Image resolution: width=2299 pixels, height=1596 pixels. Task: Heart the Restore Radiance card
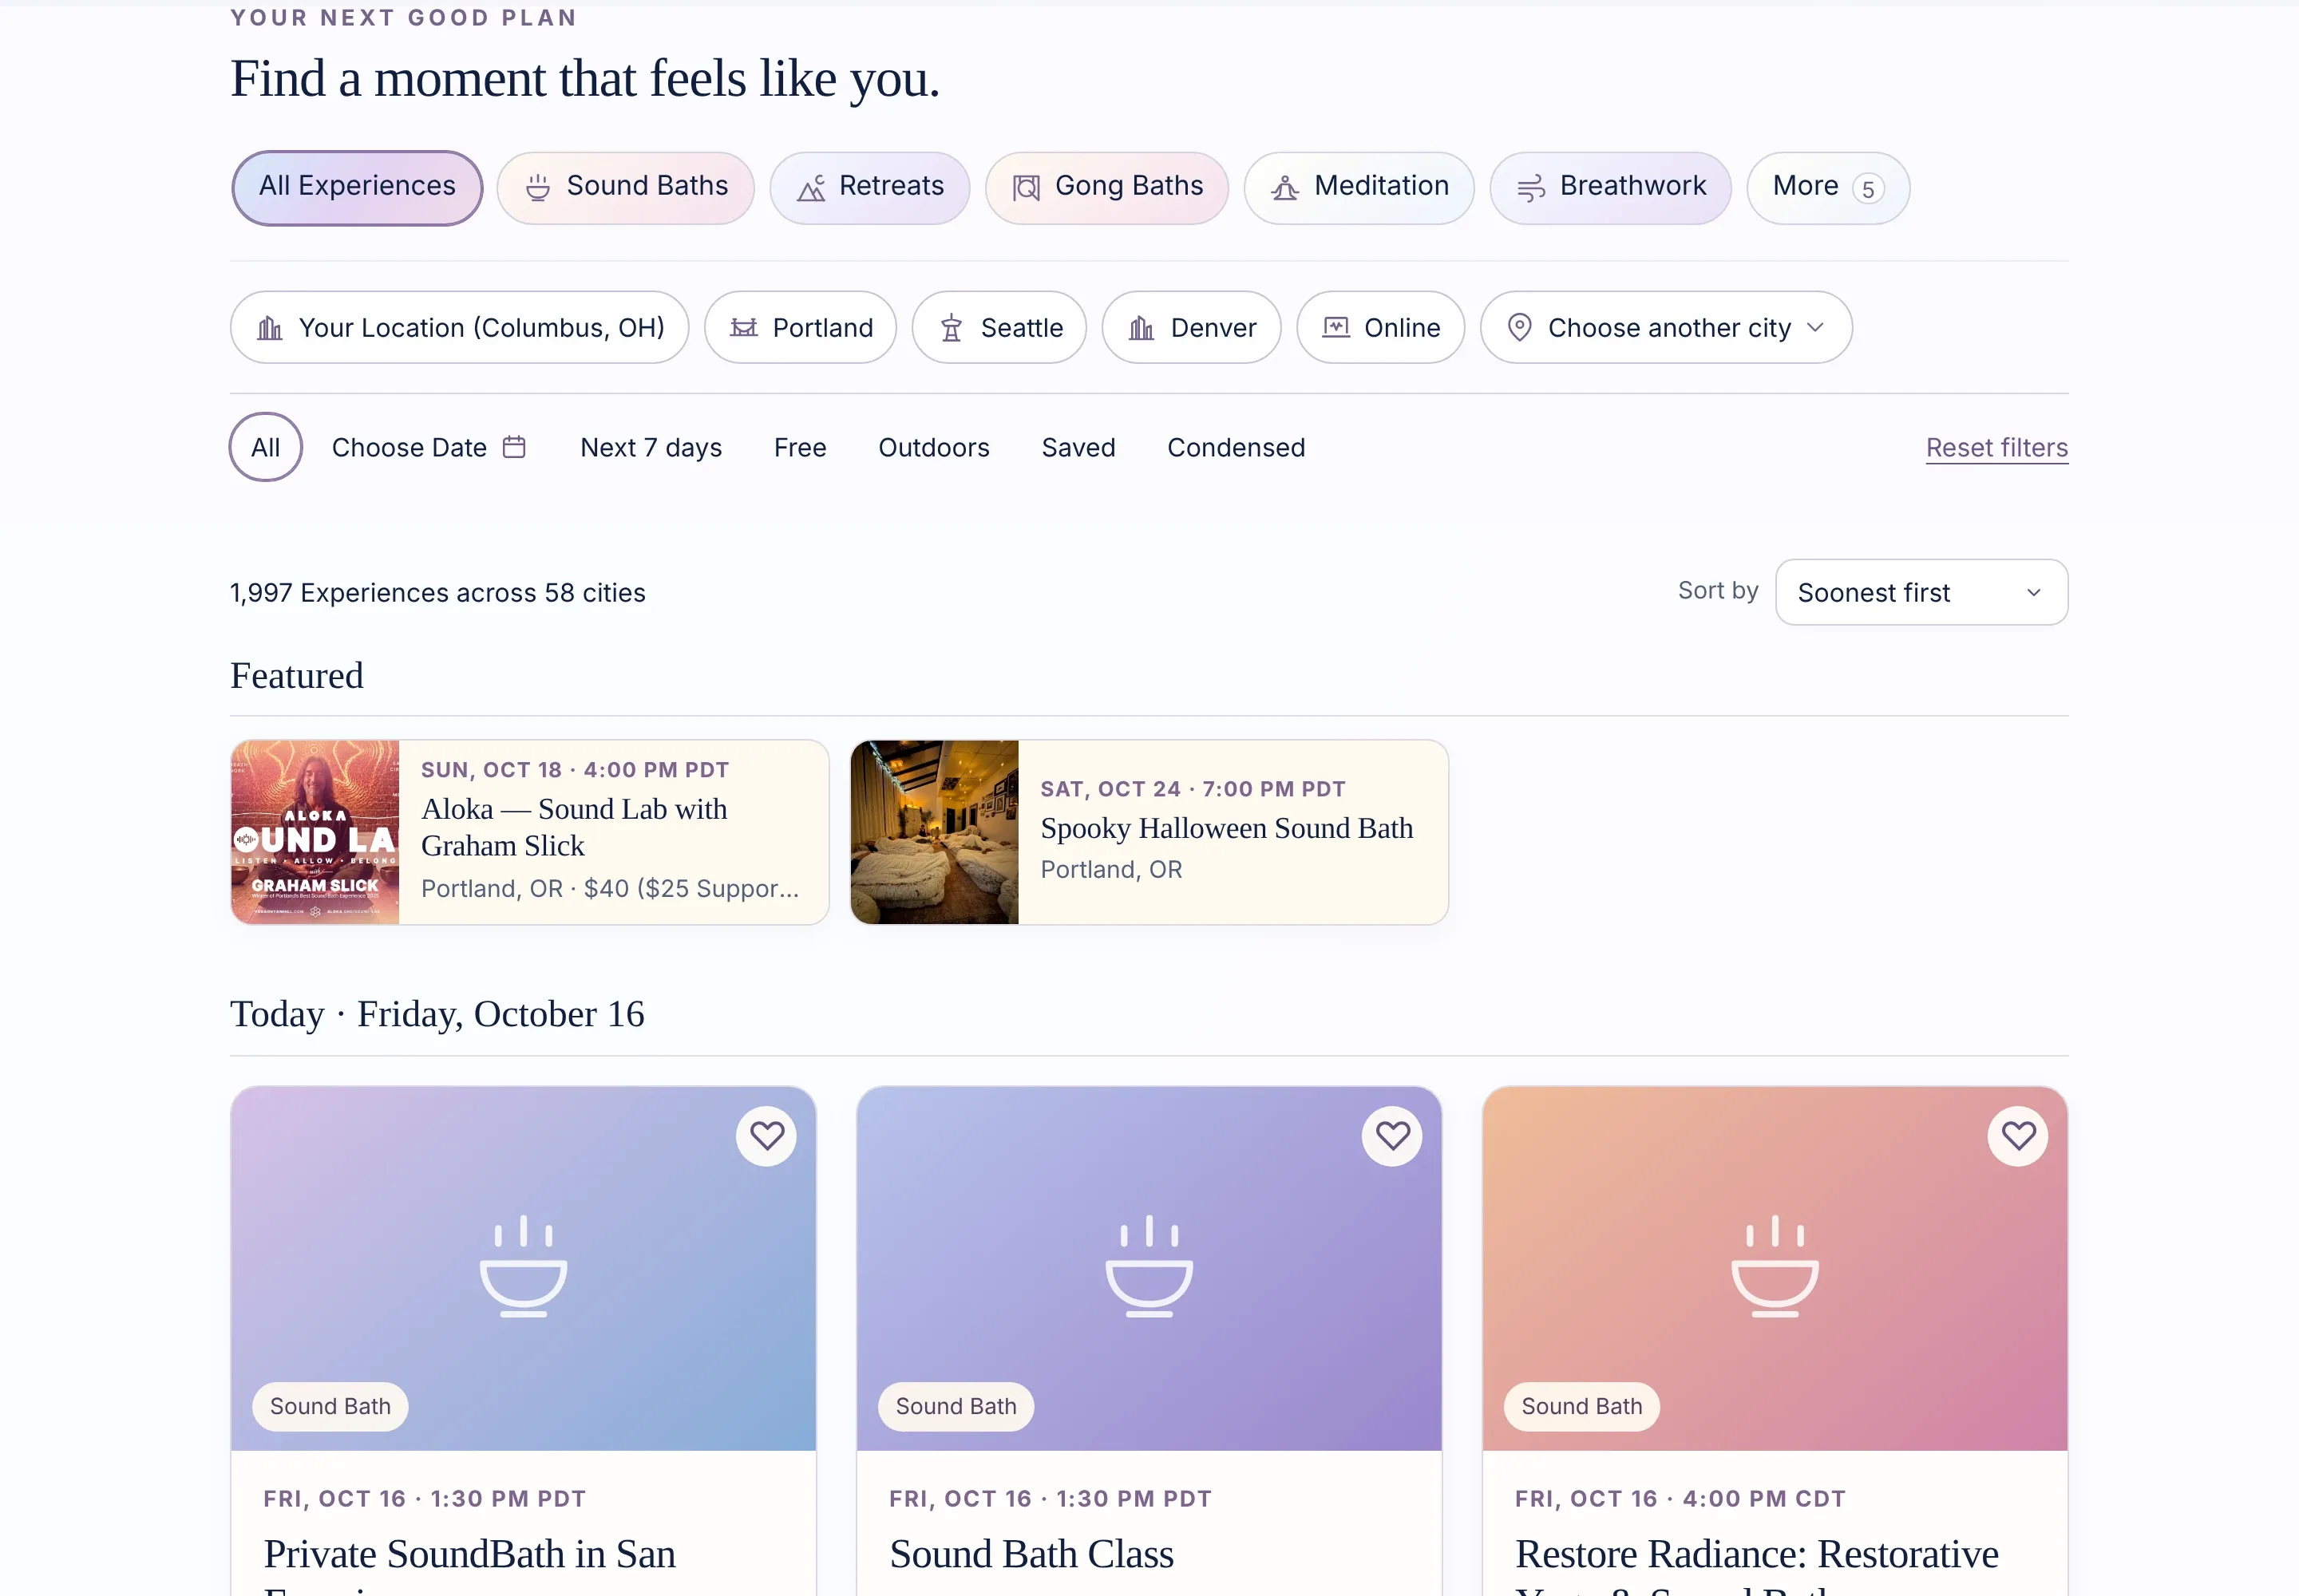[x=2018, y=1136]
